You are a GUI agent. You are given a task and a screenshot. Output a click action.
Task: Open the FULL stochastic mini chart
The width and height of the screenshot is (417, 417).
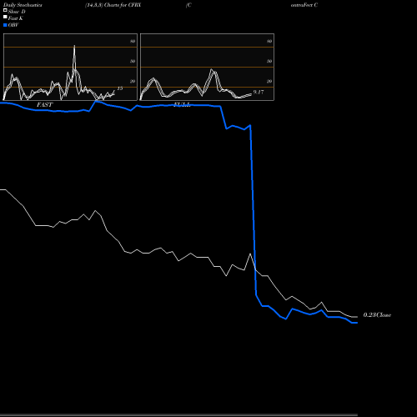[x=207, y=67]
